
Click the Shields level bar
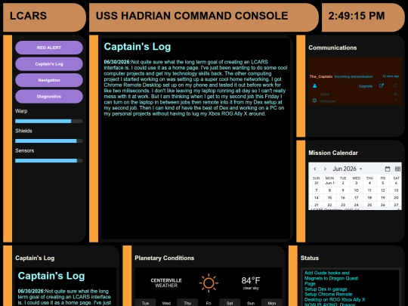pos(49,141)
